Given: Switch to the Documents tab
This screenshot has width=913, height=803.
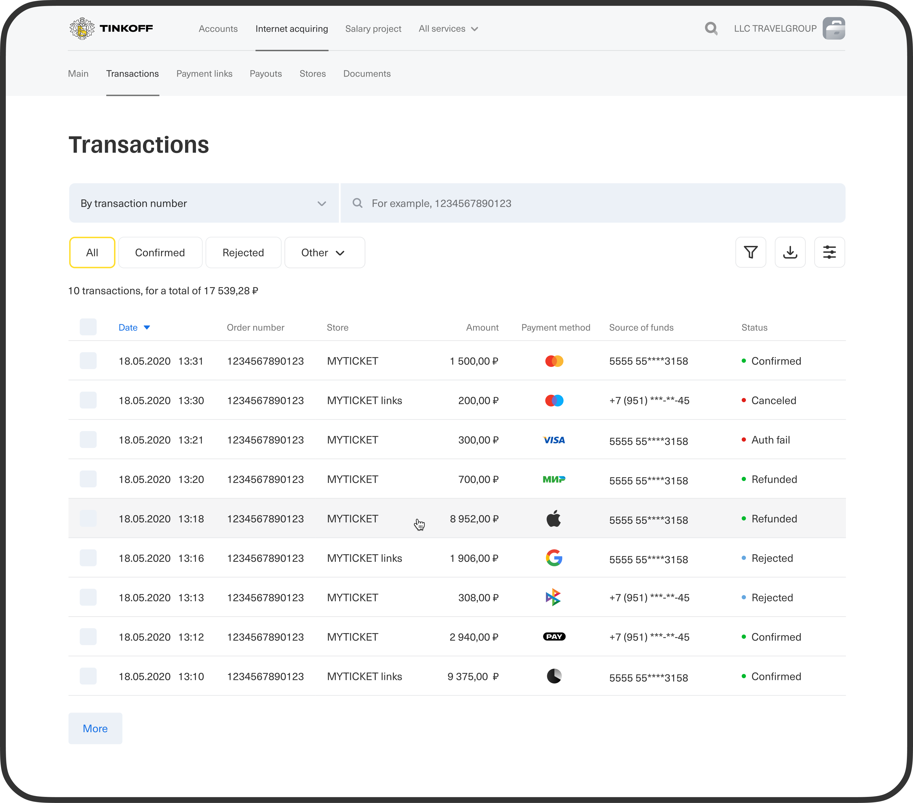Looking at the screenshot, I should pyautogui.click(x=367, y=74).
